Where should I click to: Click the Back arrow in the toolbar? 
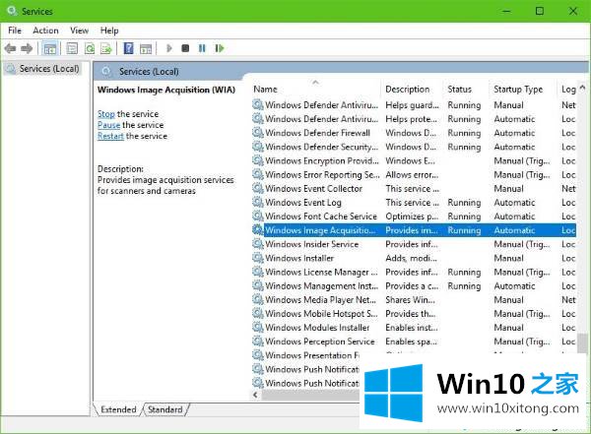pos(10,48)
